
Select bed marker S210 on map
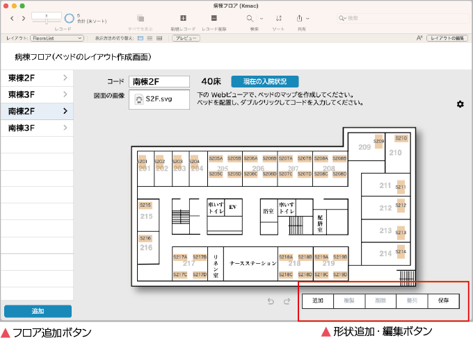tap(401, 138)
